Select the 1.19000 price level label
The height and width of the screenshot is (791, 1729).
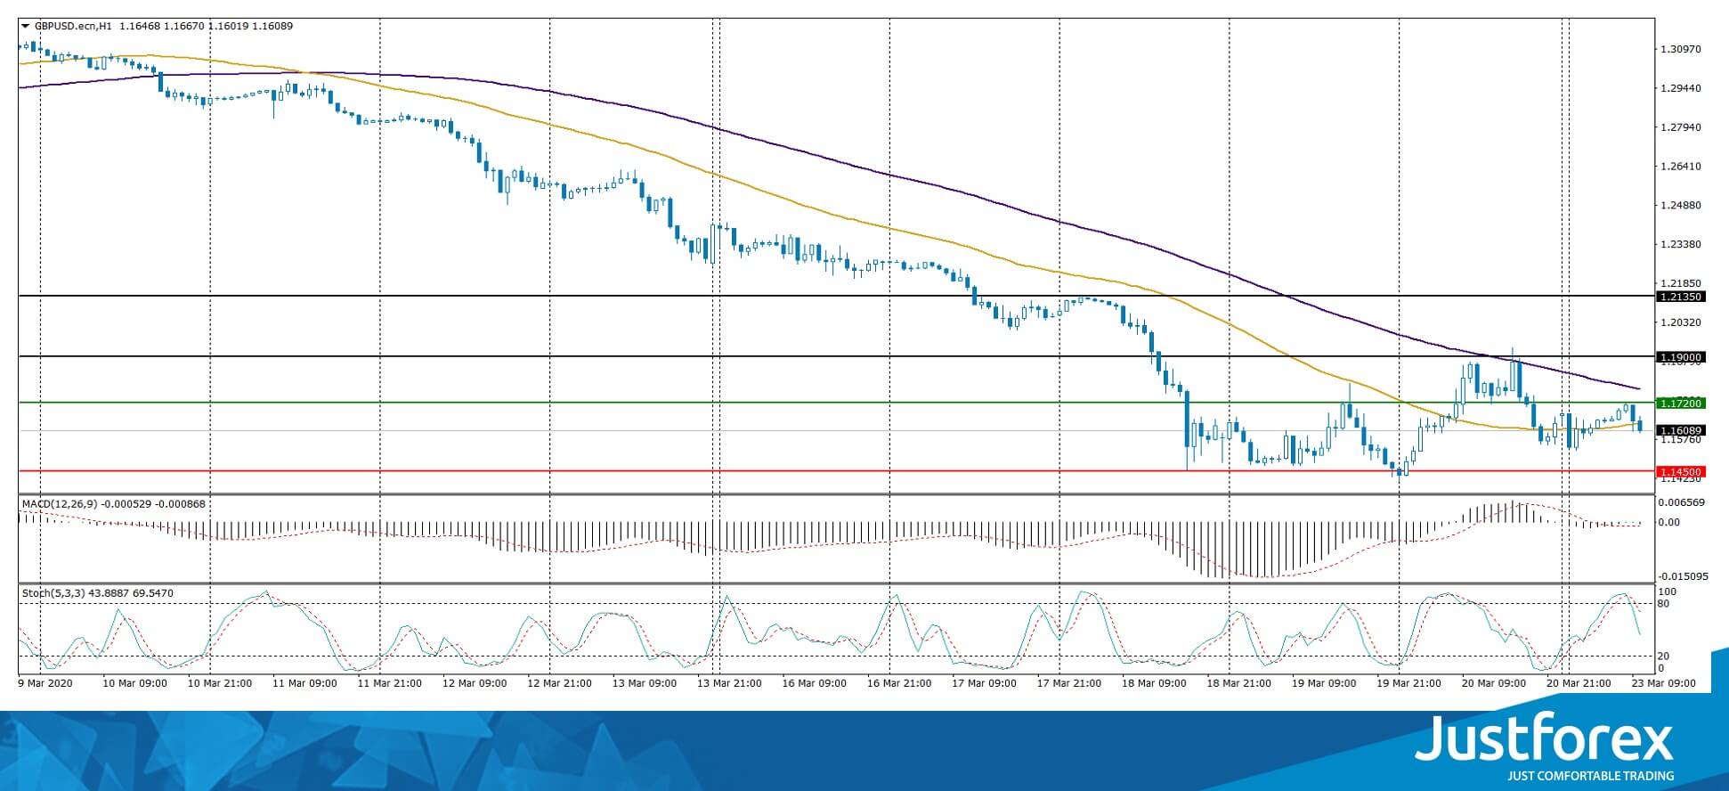(x=1679, y=357)
